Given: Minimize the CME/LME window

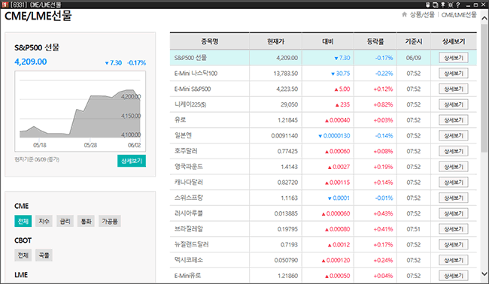Looking at the screenshot, I should tap(469, 5).
